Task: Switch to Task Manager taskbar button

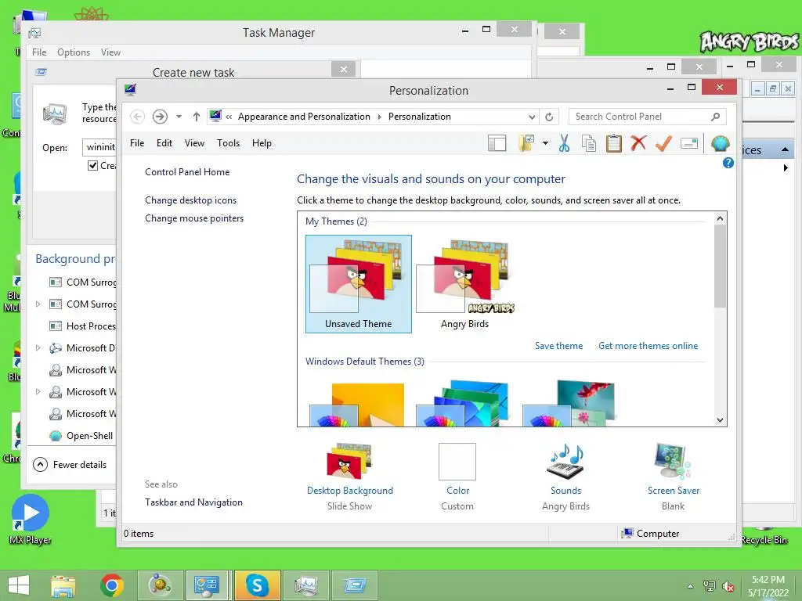Action: 306,585
